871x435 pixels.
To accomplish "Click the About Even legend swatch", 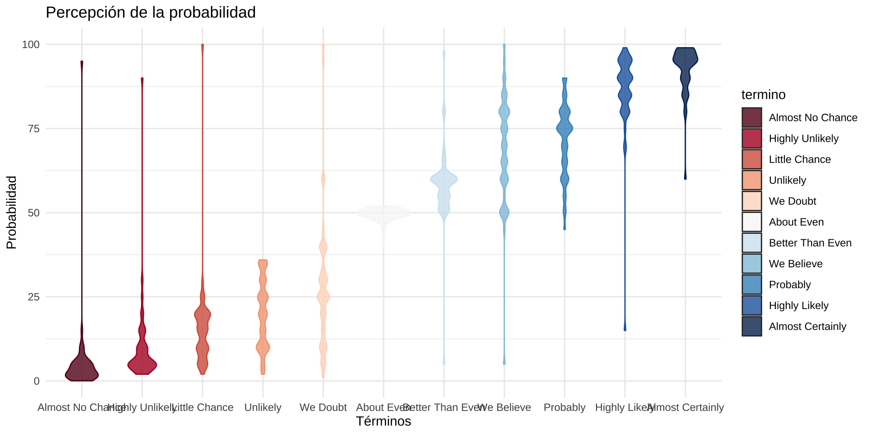I will [x=752, y=222].
